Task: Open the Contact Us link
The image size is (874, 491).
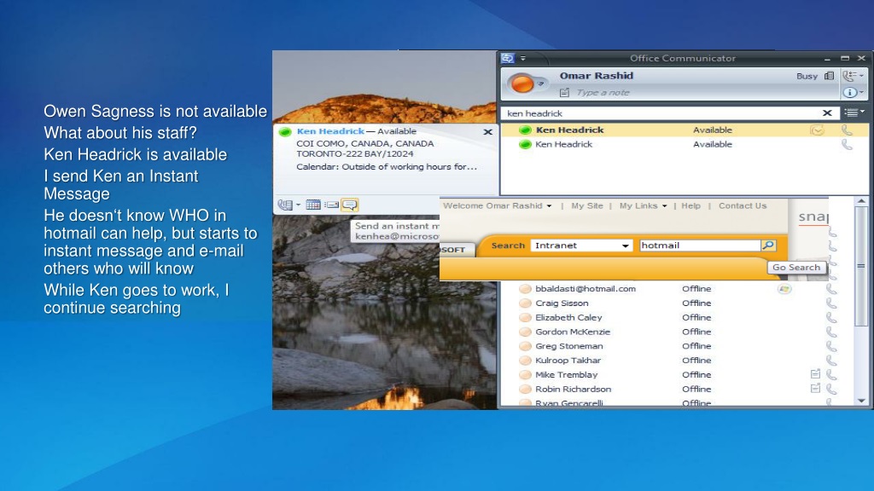Action: (743, 206)
